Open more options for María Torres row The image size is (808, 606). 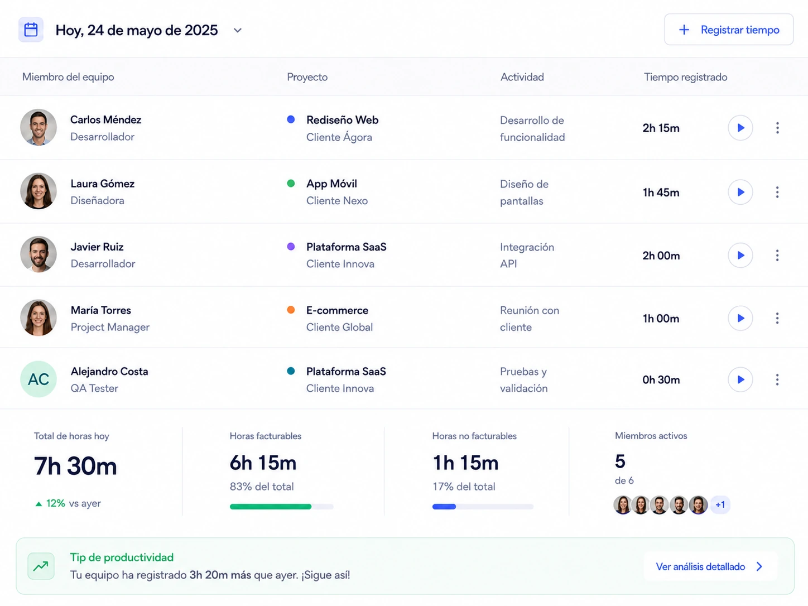coord(777,318)
